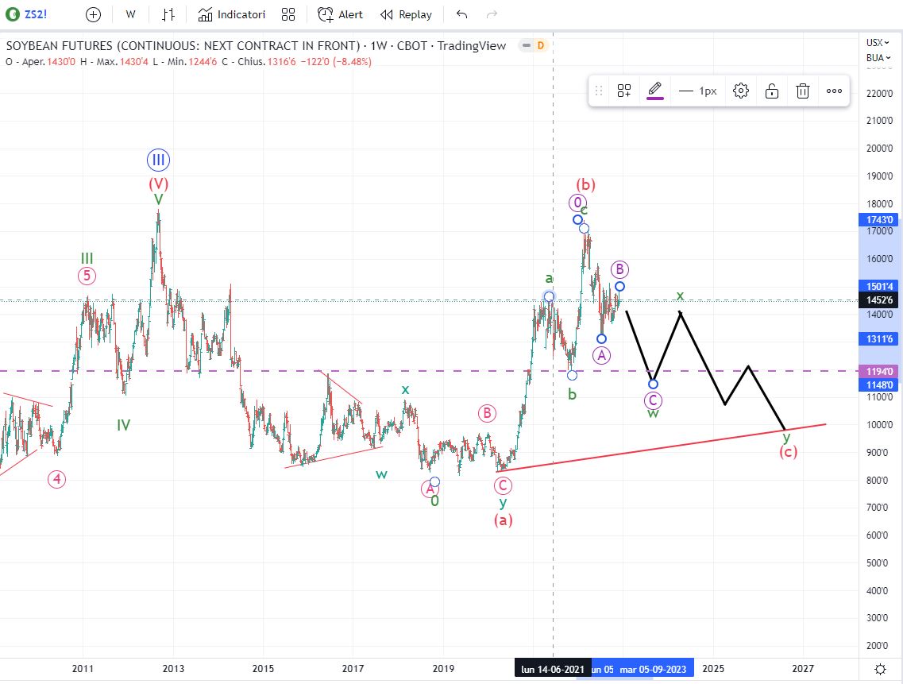Click the 1311'6 price axis label

[x=879, y=339]
